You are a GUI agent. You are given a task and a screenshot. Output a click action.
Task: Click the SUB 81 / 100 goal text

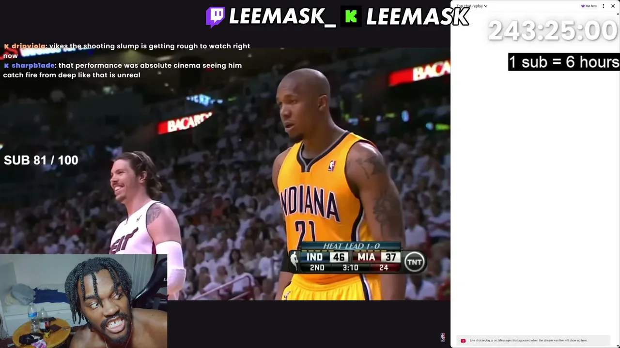41,160
